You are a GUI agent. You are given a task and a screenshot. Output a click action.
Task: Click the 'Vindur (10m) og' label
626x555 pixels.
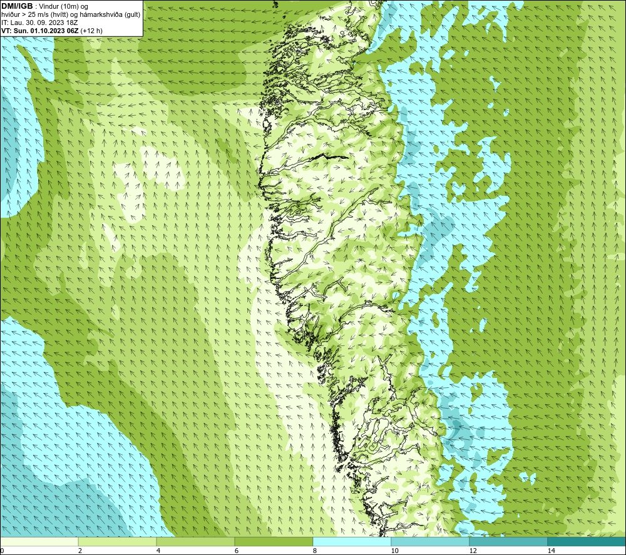(x=63, y=7)
